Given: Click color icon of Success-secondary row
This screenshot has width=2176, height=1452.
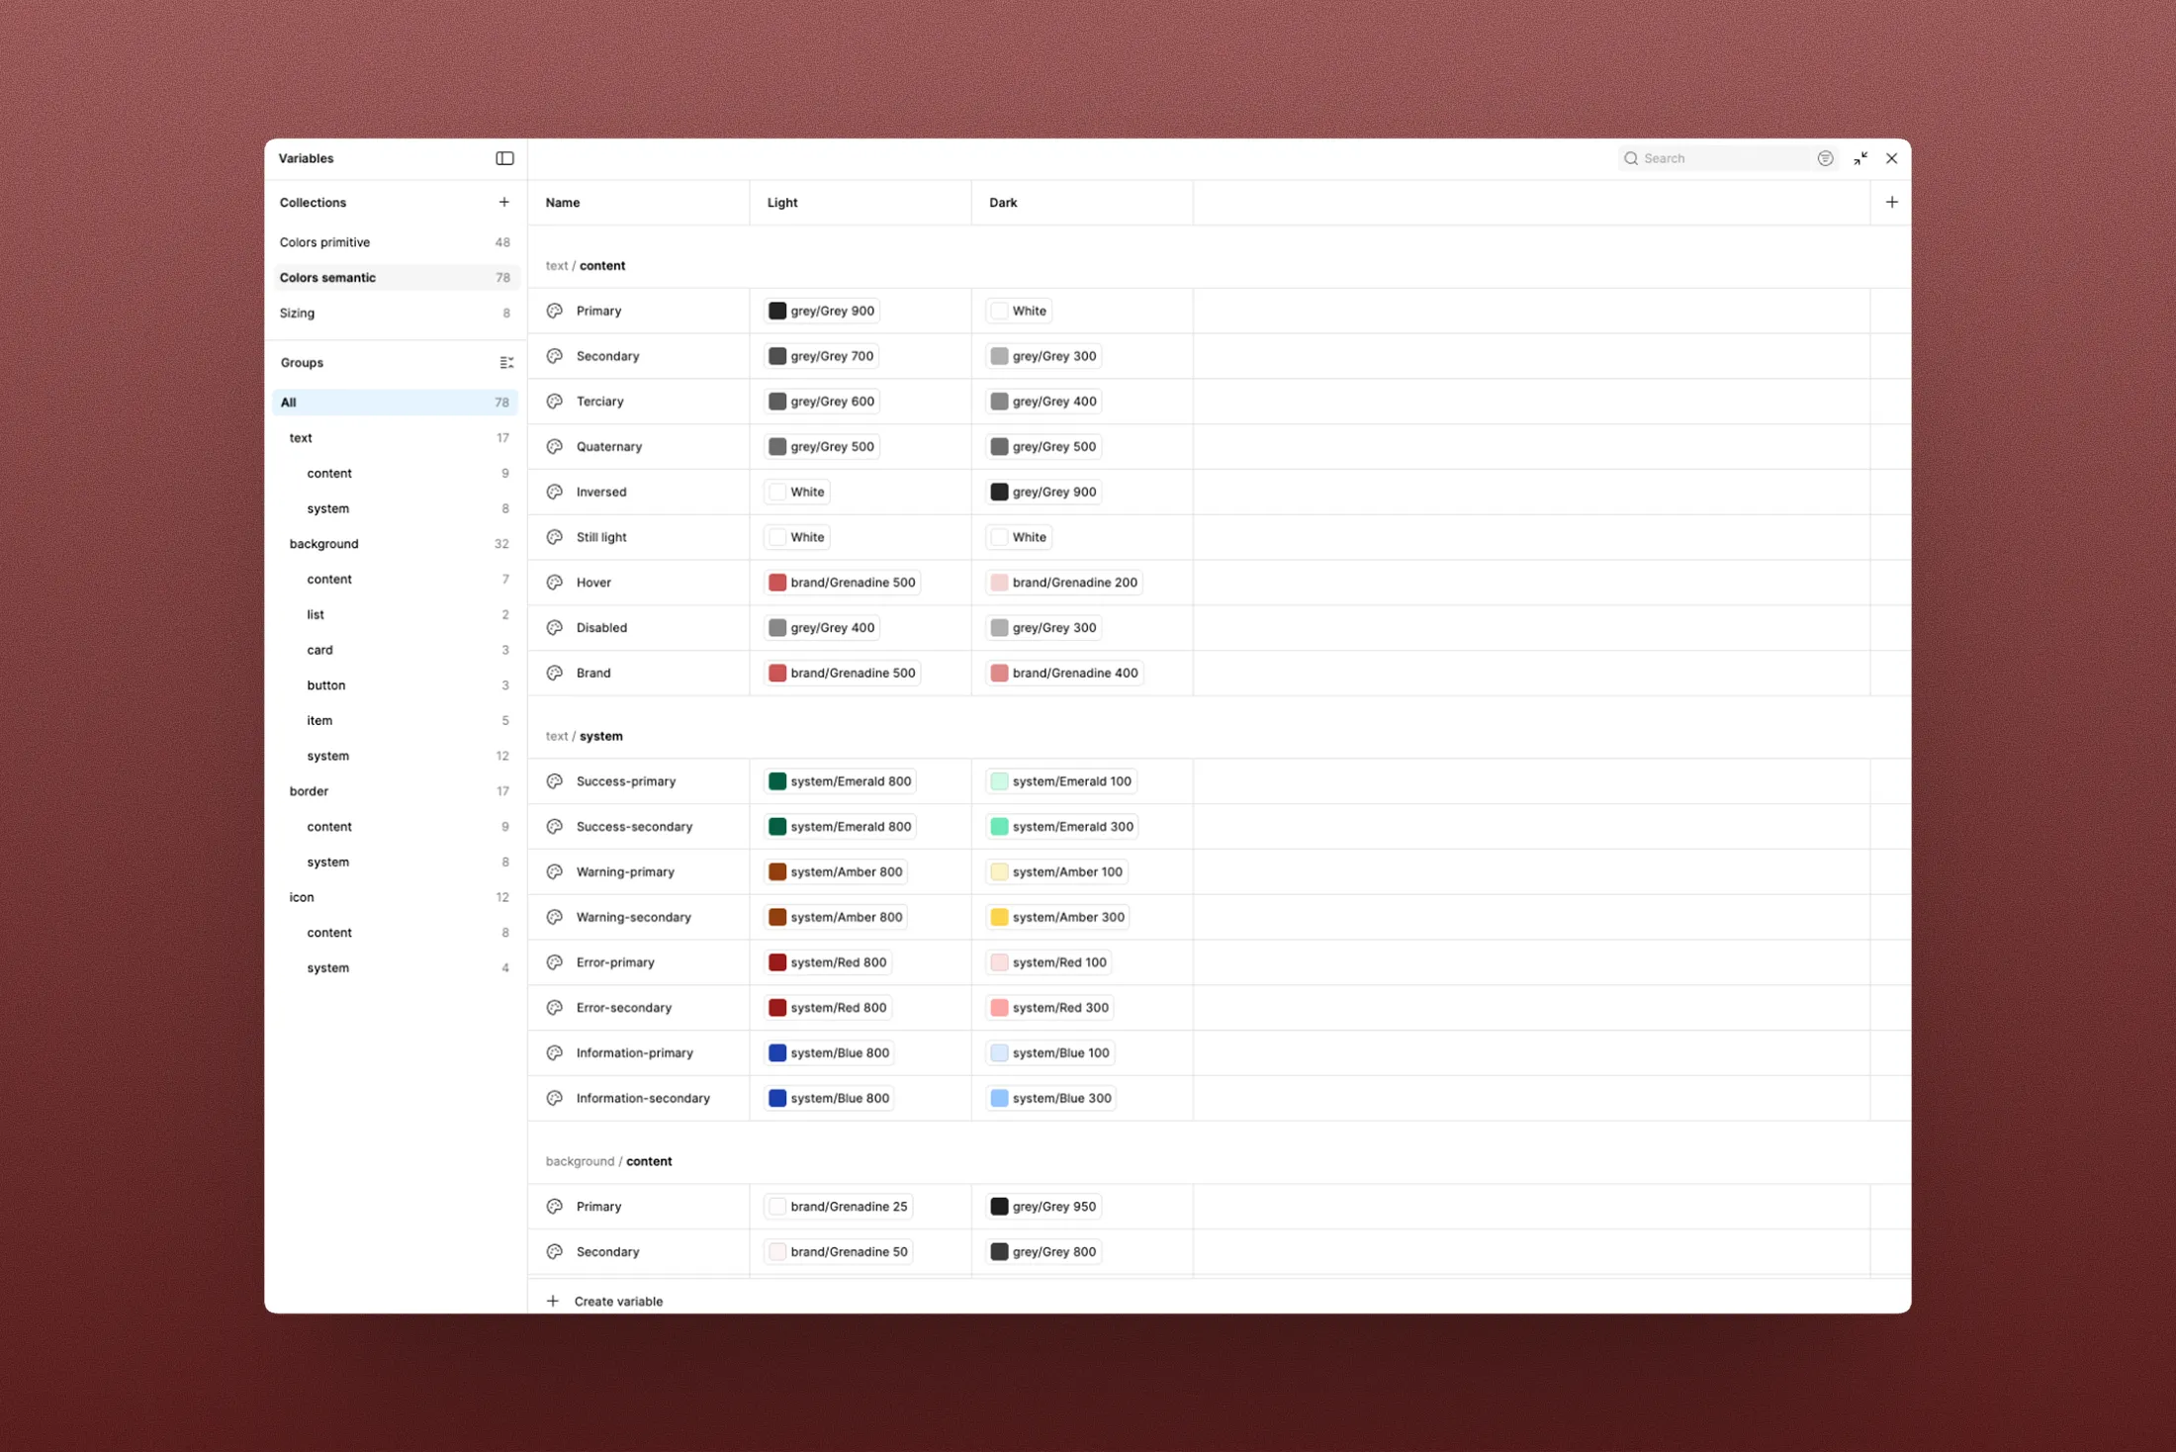Looking at the screenshot, I should click(555, 827).
